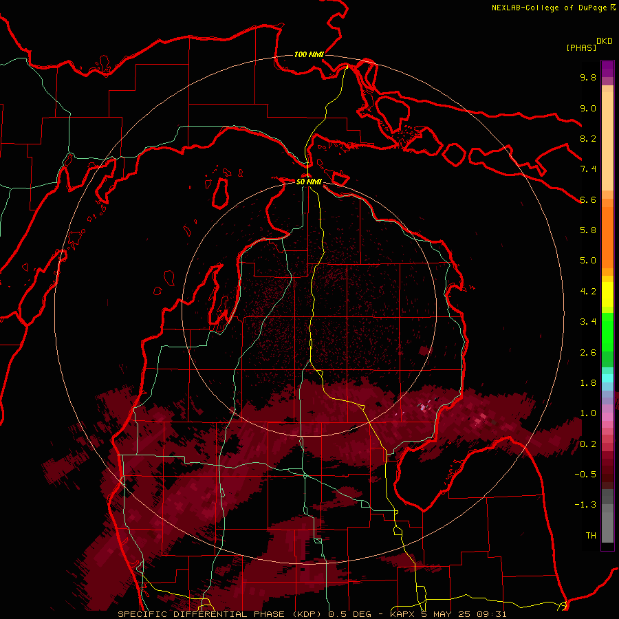This screenshot has height=619, width=619.
Task: Click the 100 NMI range ring label
Action: pos(309,54)
